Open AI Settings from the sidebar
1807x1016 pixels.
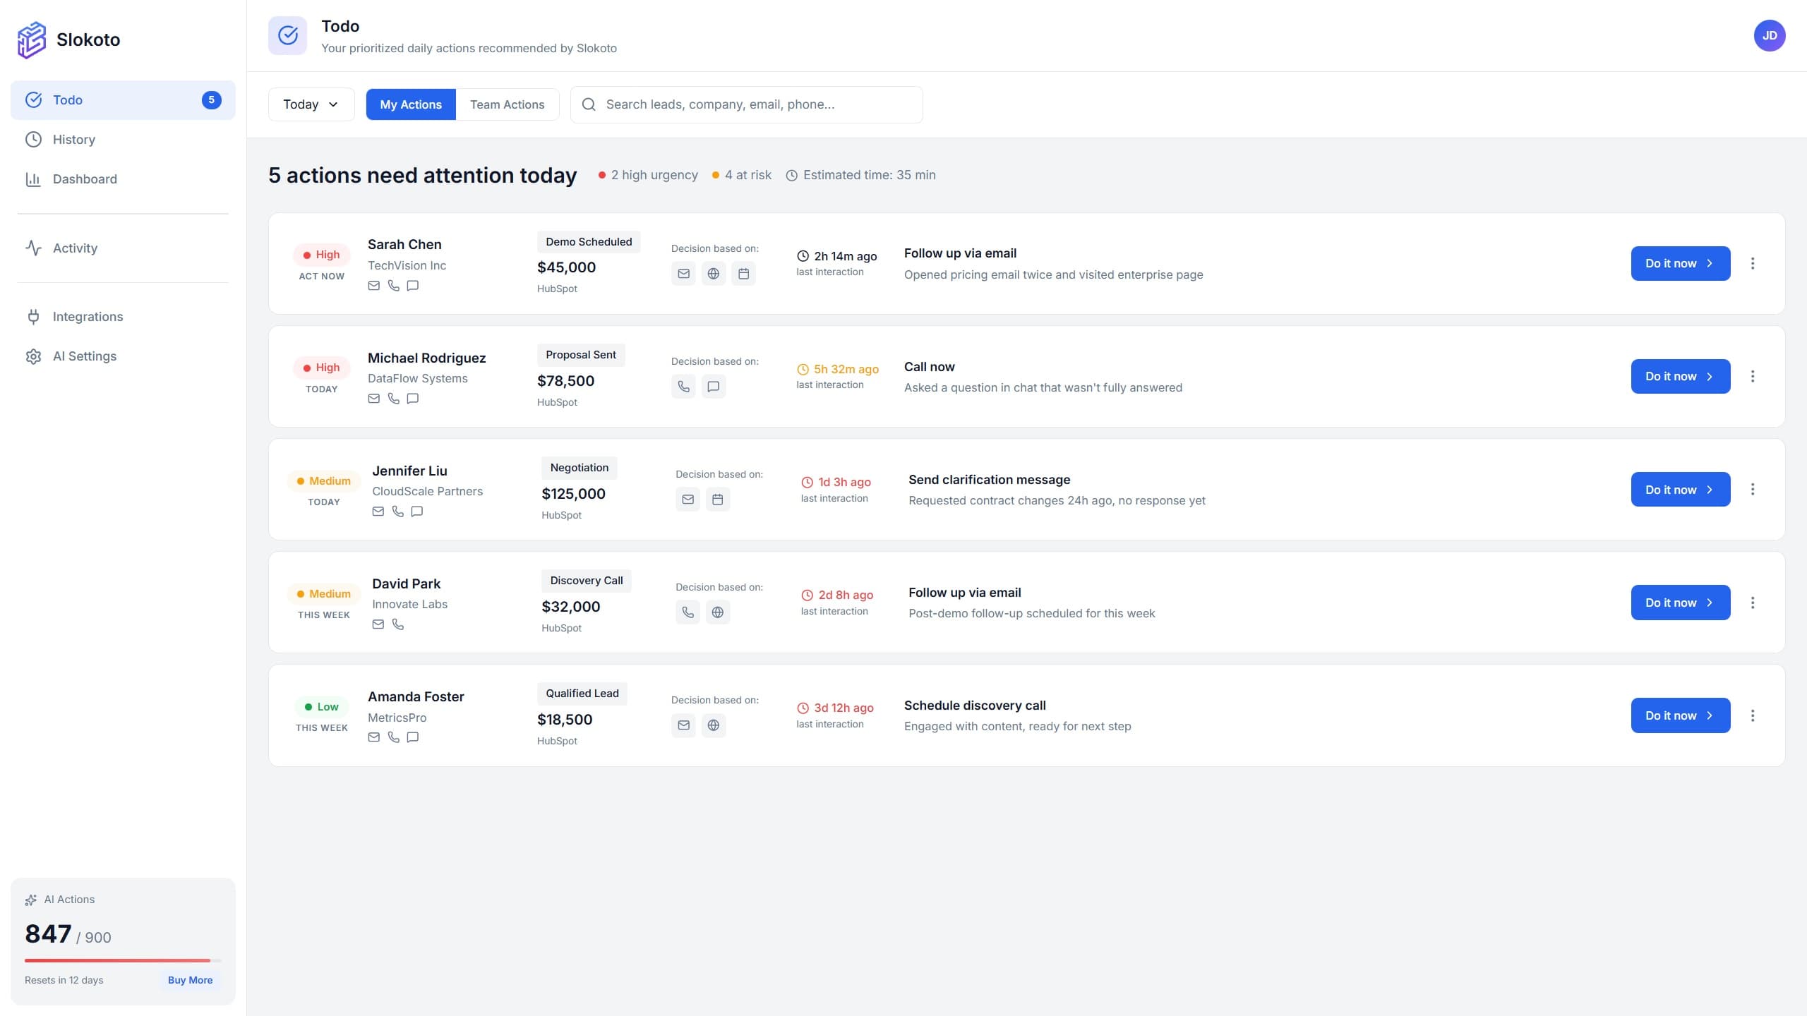point(84,356)
